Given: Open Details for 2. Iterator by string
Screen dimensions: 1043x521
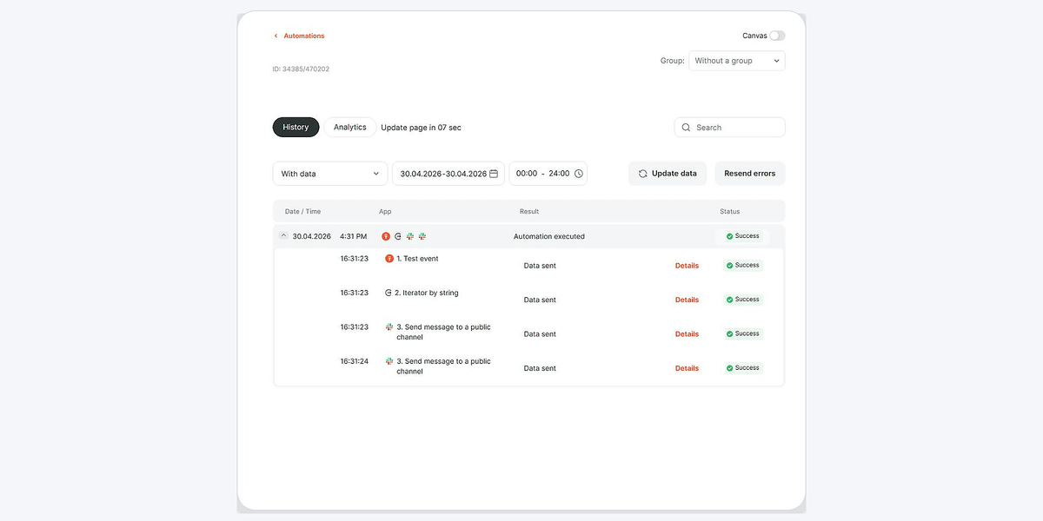Looking at the screenshot, I should click(687, 300).
